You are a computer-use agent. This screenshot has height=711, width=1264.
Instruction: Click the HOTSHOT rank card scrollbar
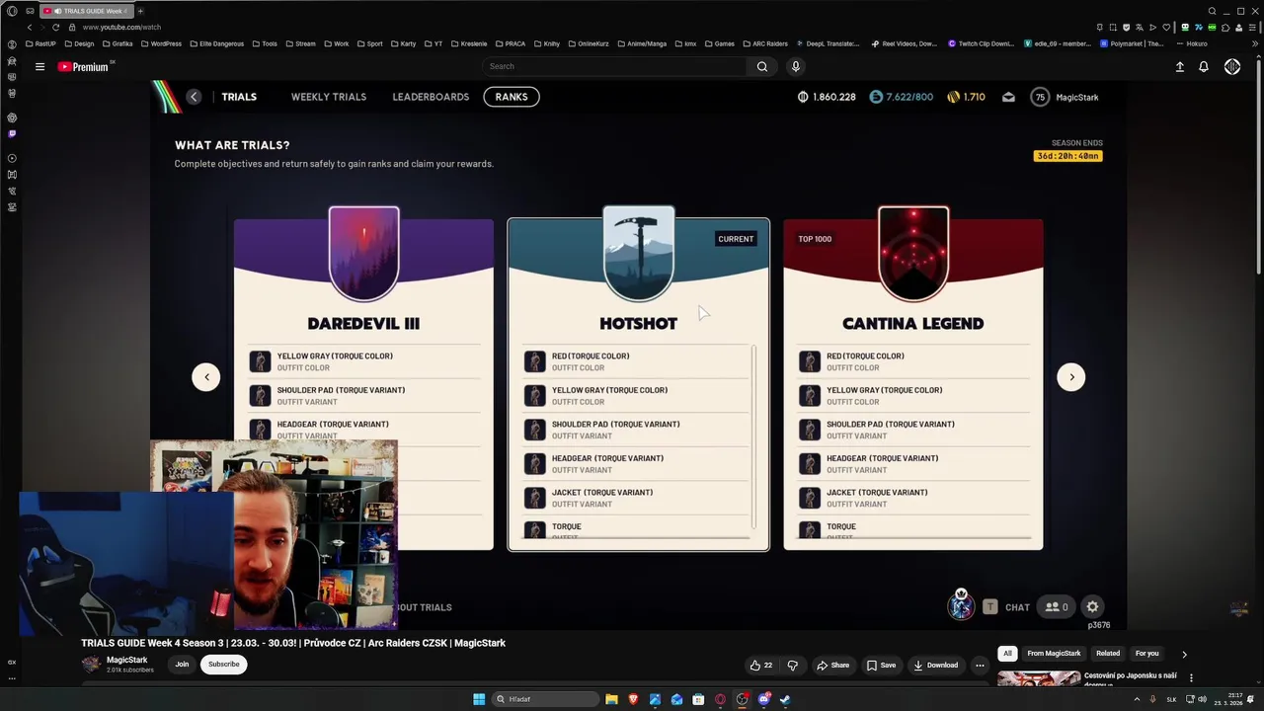[754, 436]
